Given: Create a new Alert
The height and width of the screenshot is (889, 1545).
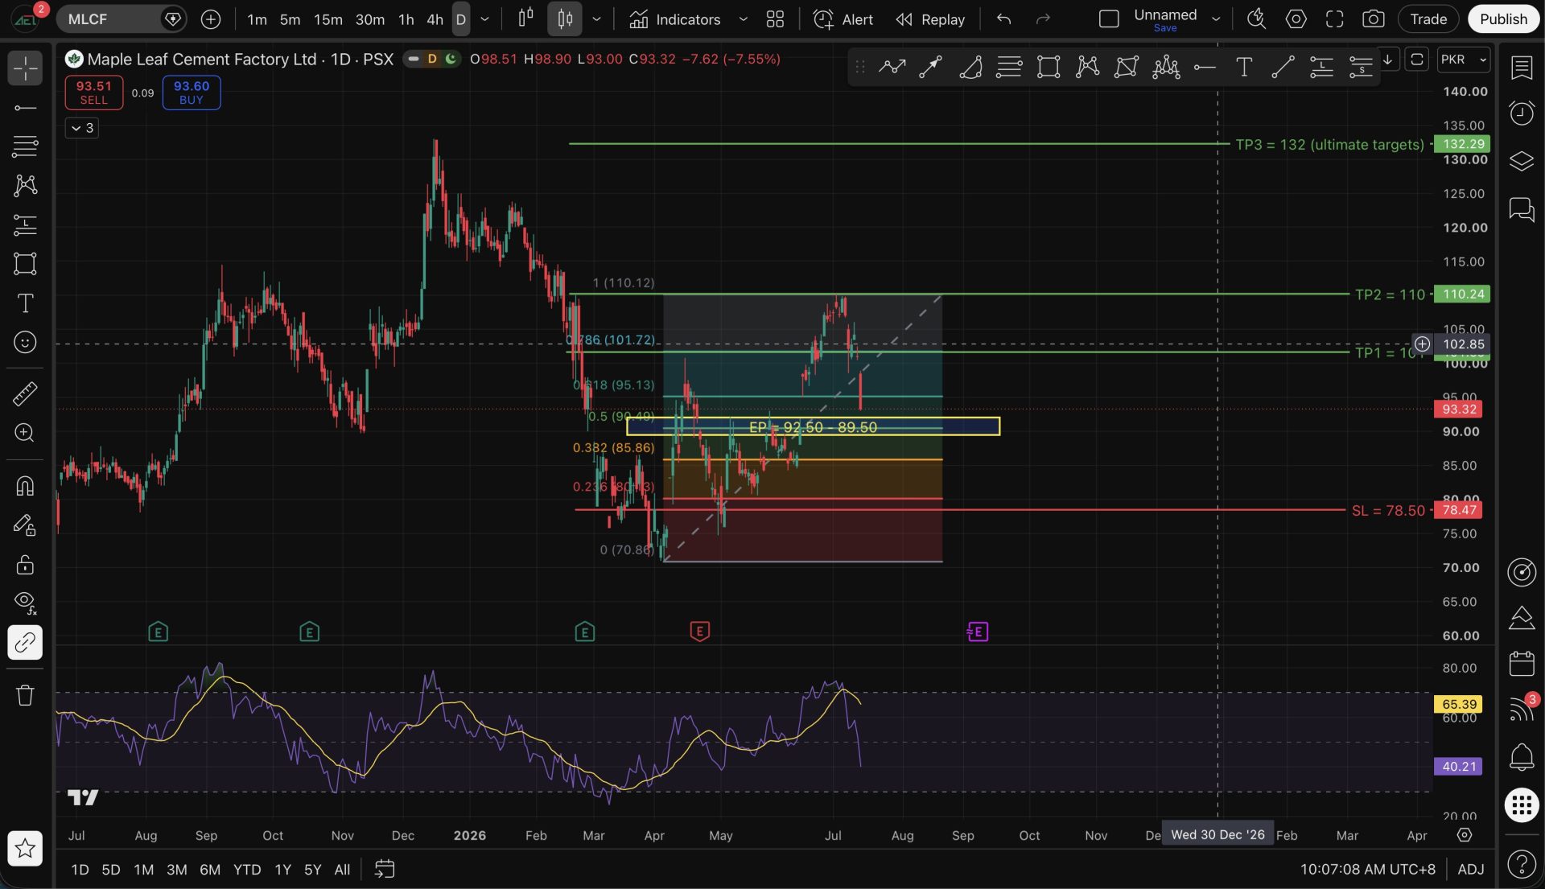Looking at the screenshot, I should [843, 19].
